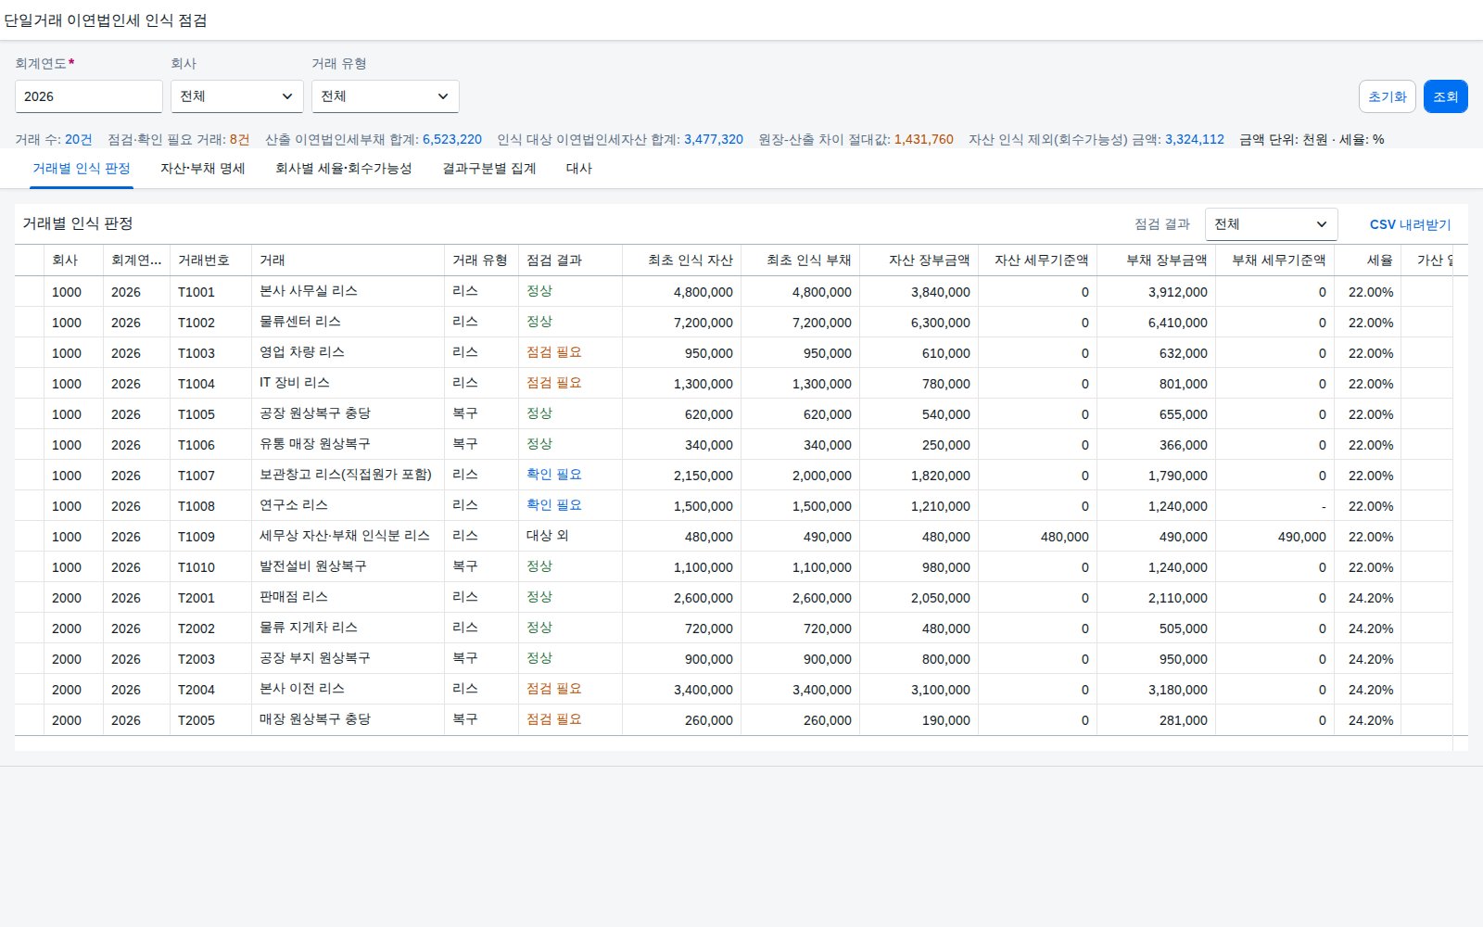Download the table via CSV 내려받기
This screenshot has width=1483, height=927.
pyautogui.click(x=1411, y=224)
